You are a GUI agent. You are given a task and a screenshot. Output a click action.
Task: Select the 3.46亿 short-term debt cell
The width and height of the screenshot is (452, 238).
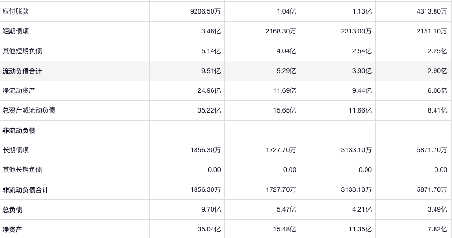click(x=211, y=31)
